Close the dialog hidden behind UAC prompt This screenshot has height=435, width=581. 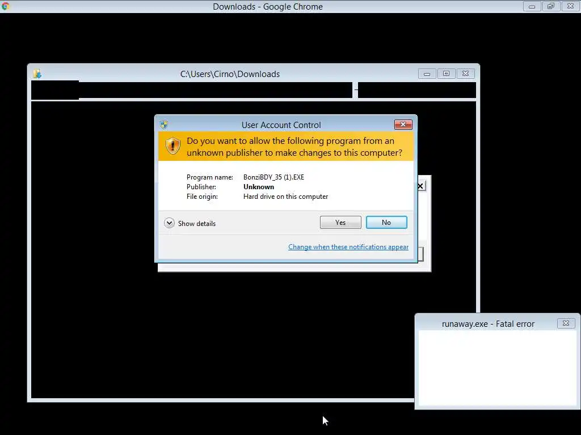[422, 186]
